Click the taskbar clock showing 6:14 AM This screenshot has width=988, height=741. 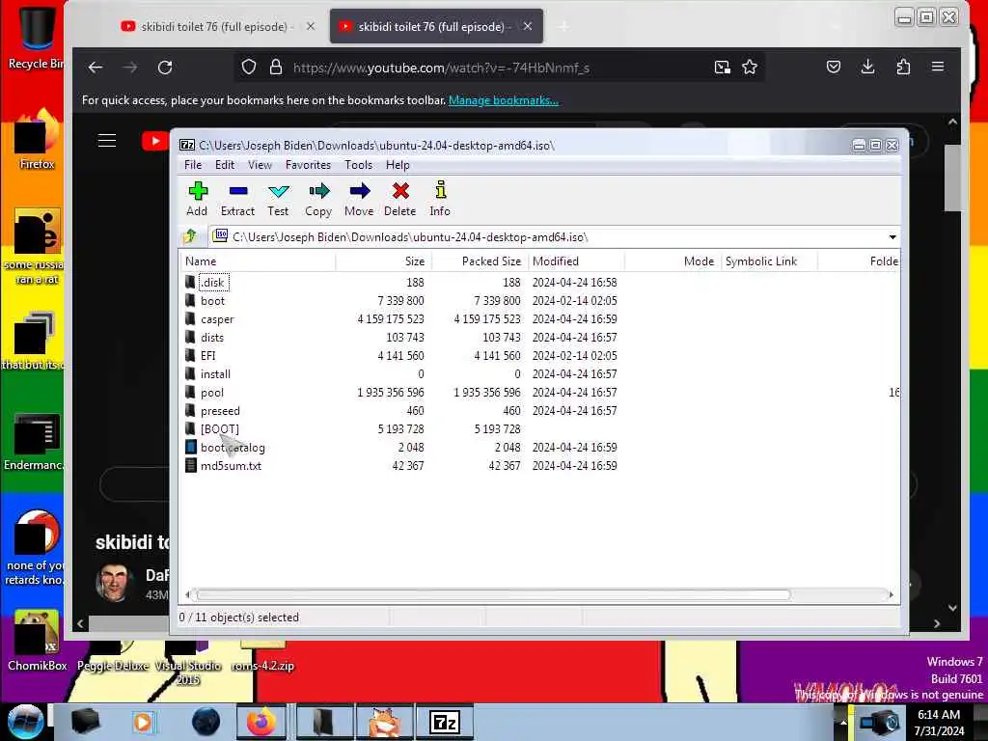(x=939, y=722)
